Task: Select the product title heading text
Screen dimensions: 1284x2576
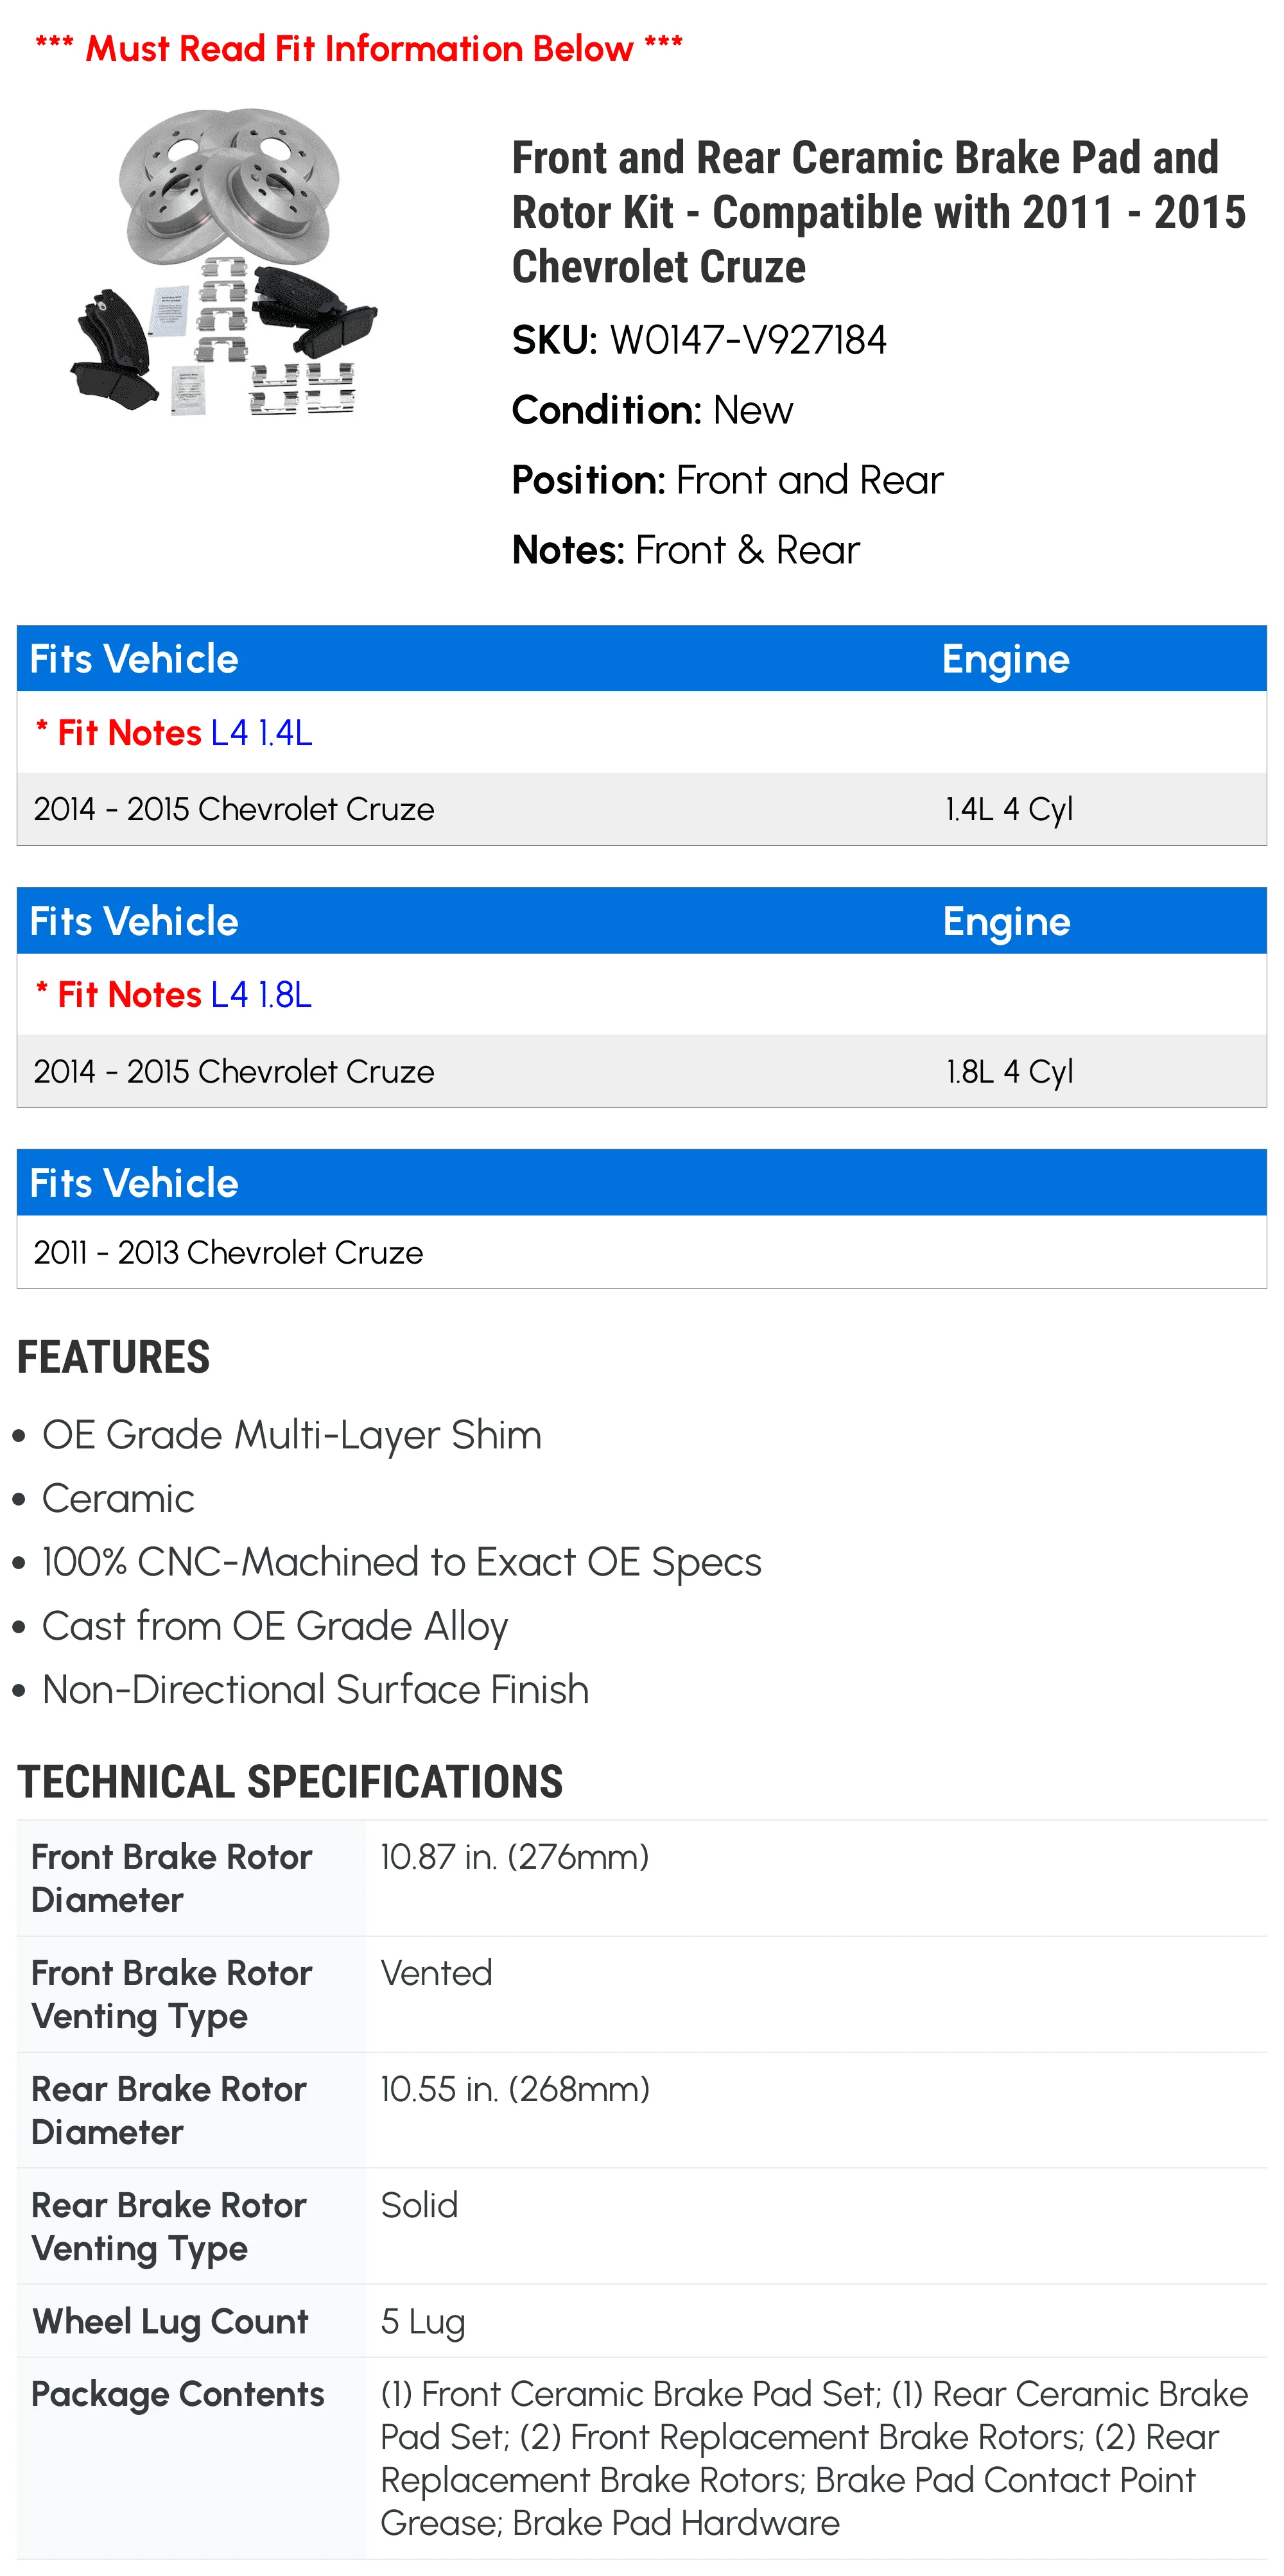Action: click(878, 212)
